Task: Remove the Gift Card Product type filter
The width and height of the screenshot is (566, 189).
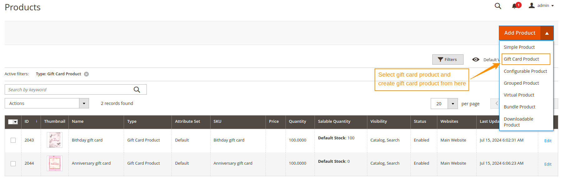Action: [87, 74]
